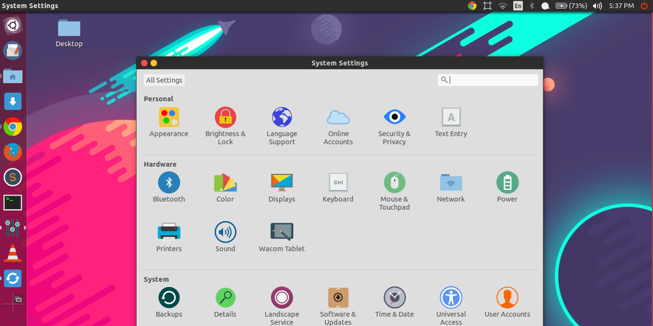Launch Google Chrome from launcher

(x=13, y=127)
